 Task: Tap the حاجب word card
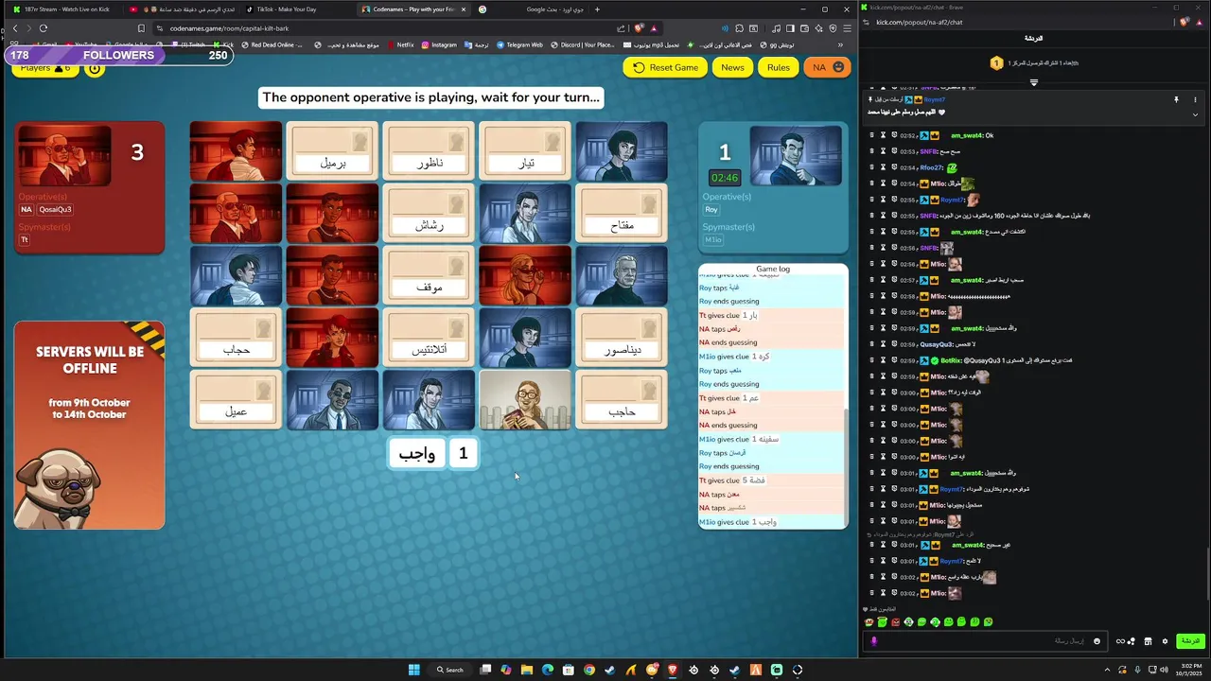click(x=622, y=400)
